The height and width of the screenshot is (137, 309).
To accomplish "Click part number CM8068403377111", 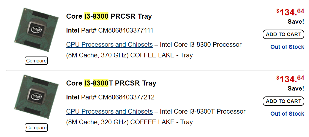I will 126,30.
